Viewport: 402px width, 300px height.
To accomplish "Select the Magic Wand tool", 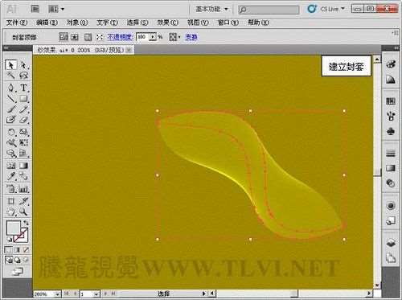I will [x=10, y=76].
